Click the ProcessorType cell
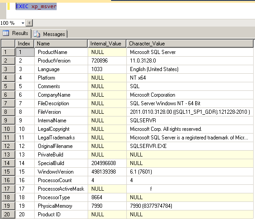Viewport: 255px width, 219px height. [x=61, y=197]
